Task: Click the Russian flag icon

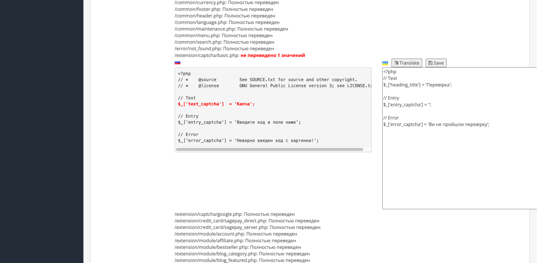Action: [178, 63]
